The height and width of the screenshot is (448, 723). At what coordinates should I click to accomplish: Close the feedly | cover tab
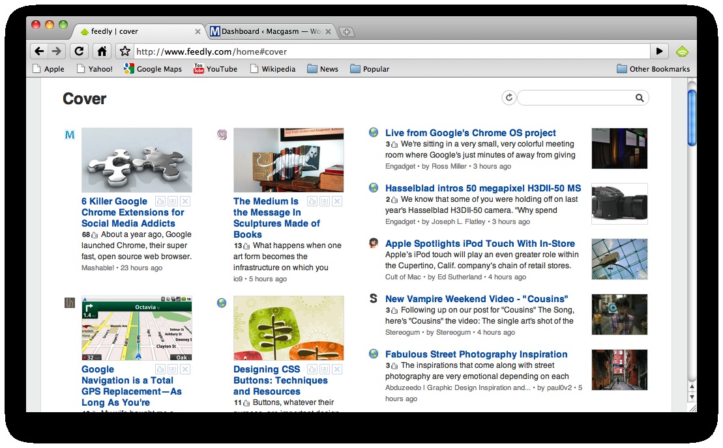click(x=198, y=32)
